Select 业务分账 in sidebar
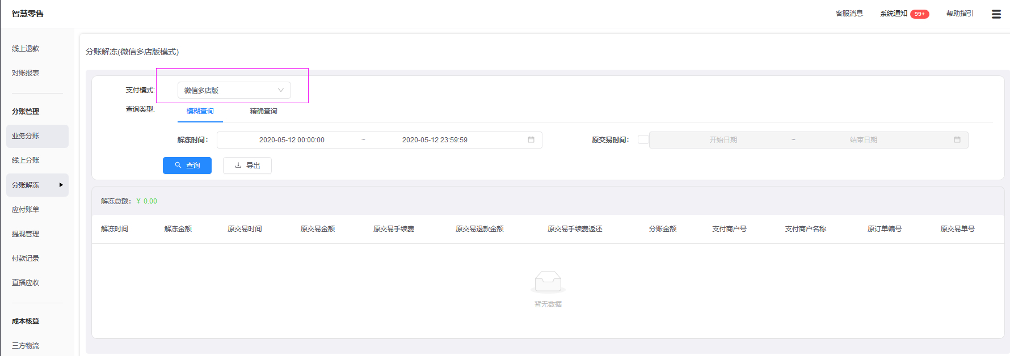This screenshot has width=1010, height=356. [37, 136]
